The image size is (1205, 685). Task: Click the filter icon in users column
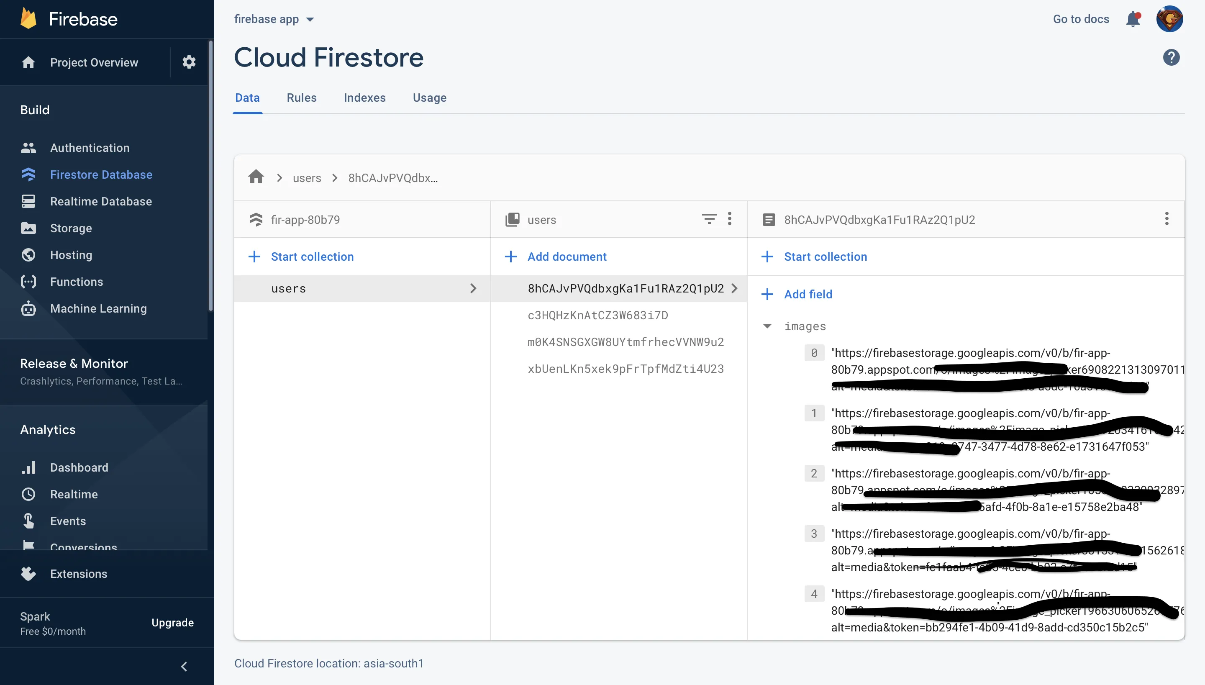[709, 219]
